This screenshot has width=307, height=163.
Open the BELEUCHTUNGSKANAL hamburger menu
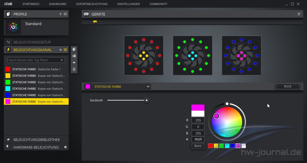(x=65, y=50)
